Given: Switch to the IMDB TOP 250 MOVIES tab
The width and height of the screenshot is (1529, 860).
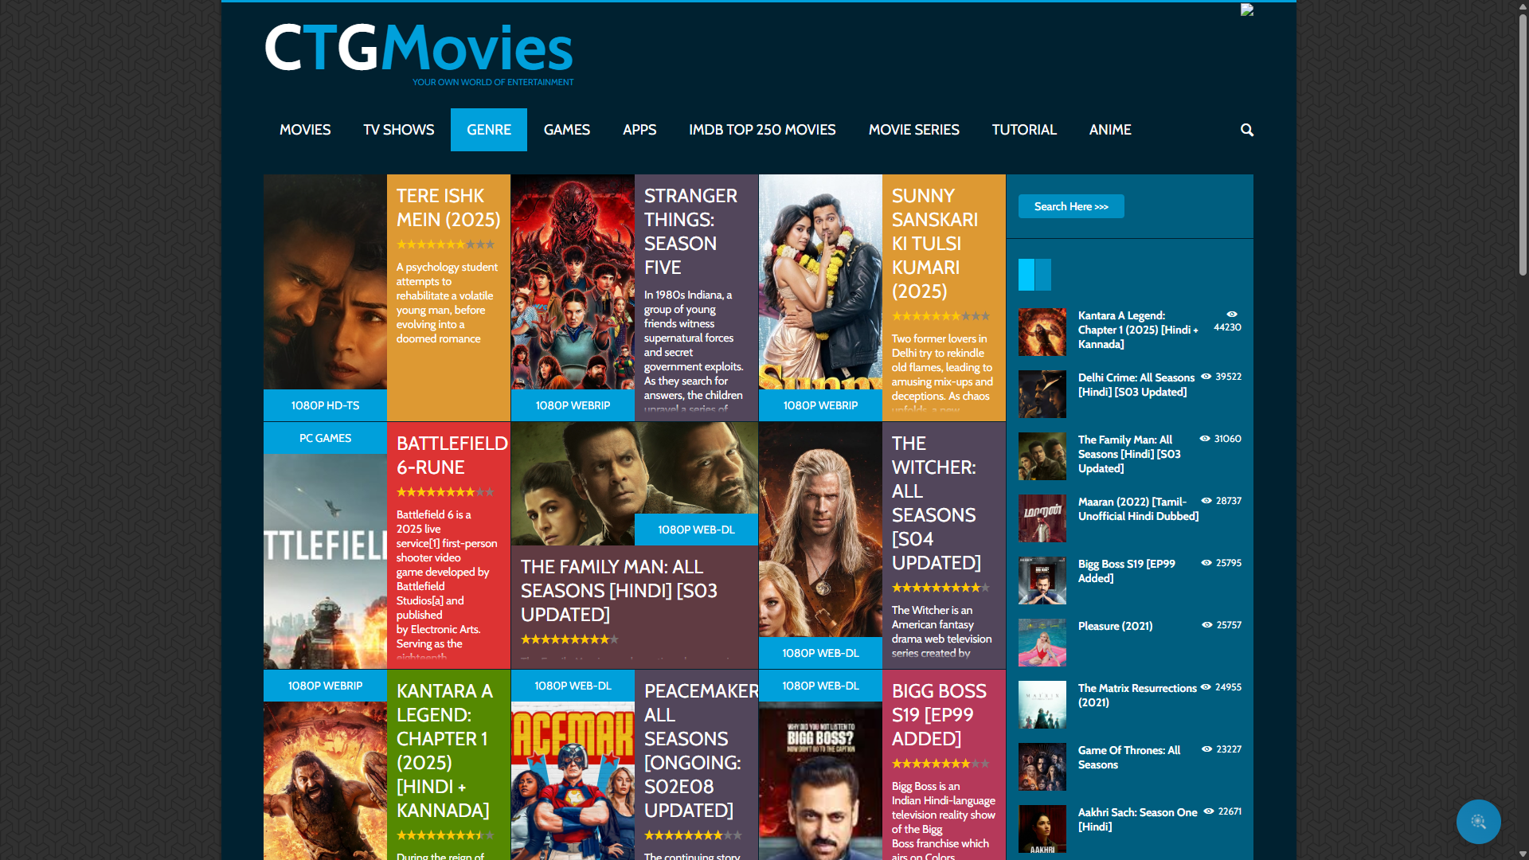Looking at the screenshot, I should click(762, 129).
